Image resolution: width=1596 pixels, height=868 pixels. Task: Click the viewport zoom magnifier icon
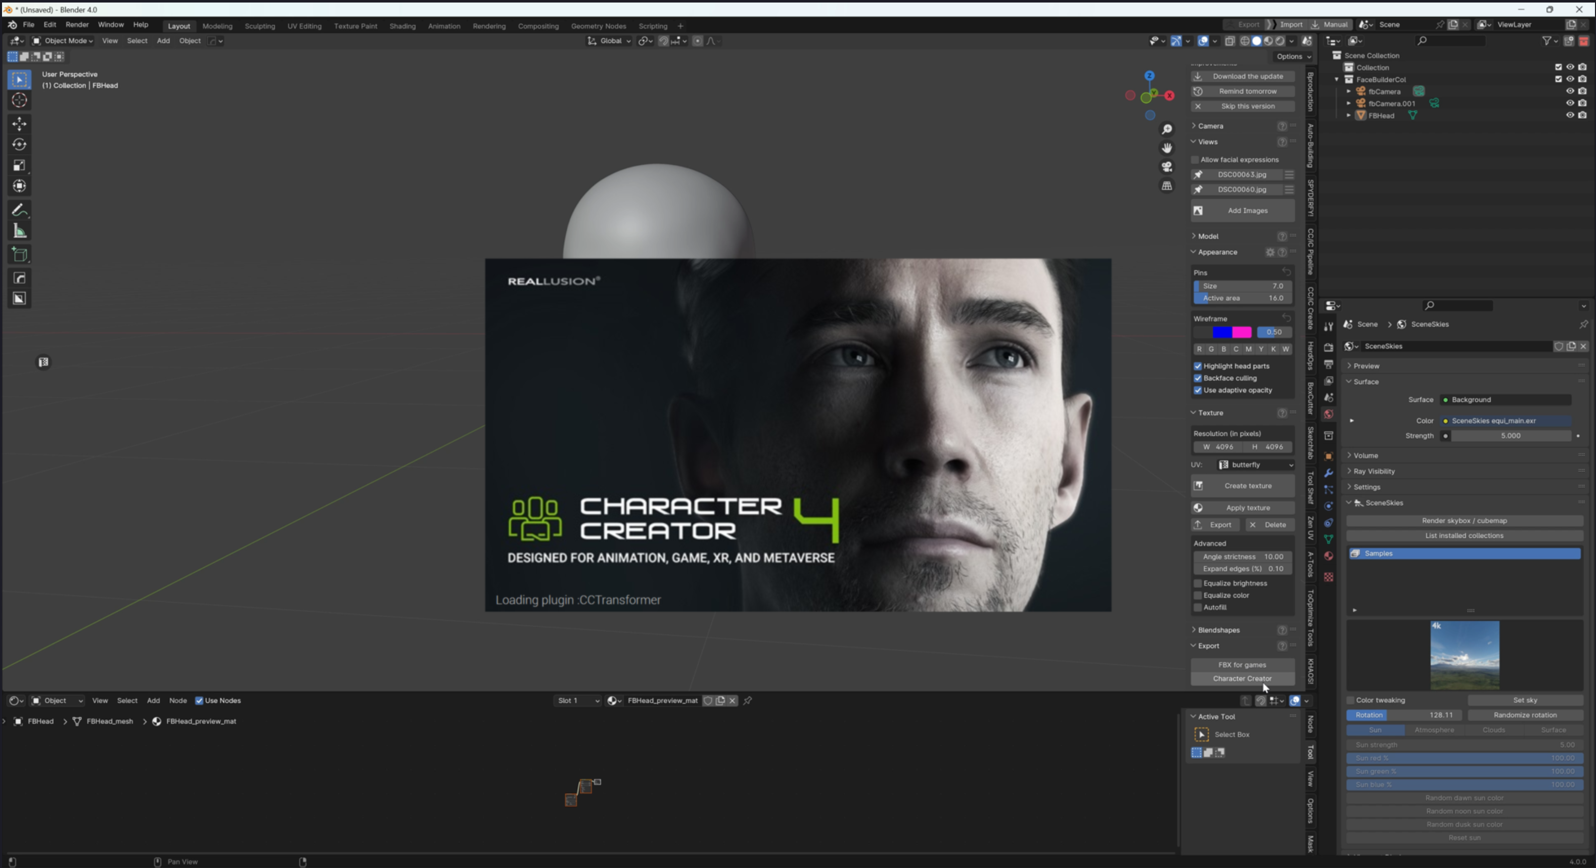pos(1167,129)
